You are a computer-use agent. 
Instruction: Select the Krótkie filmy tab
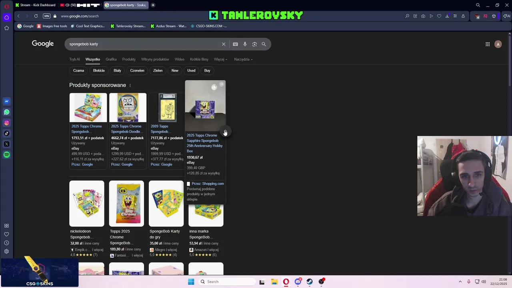199,59
